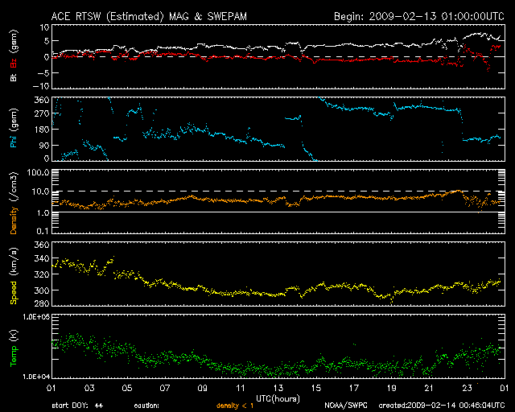Click the '280' speed tick label
The width and height of the screenshot is (515, 412).
(x=42, y=303)
